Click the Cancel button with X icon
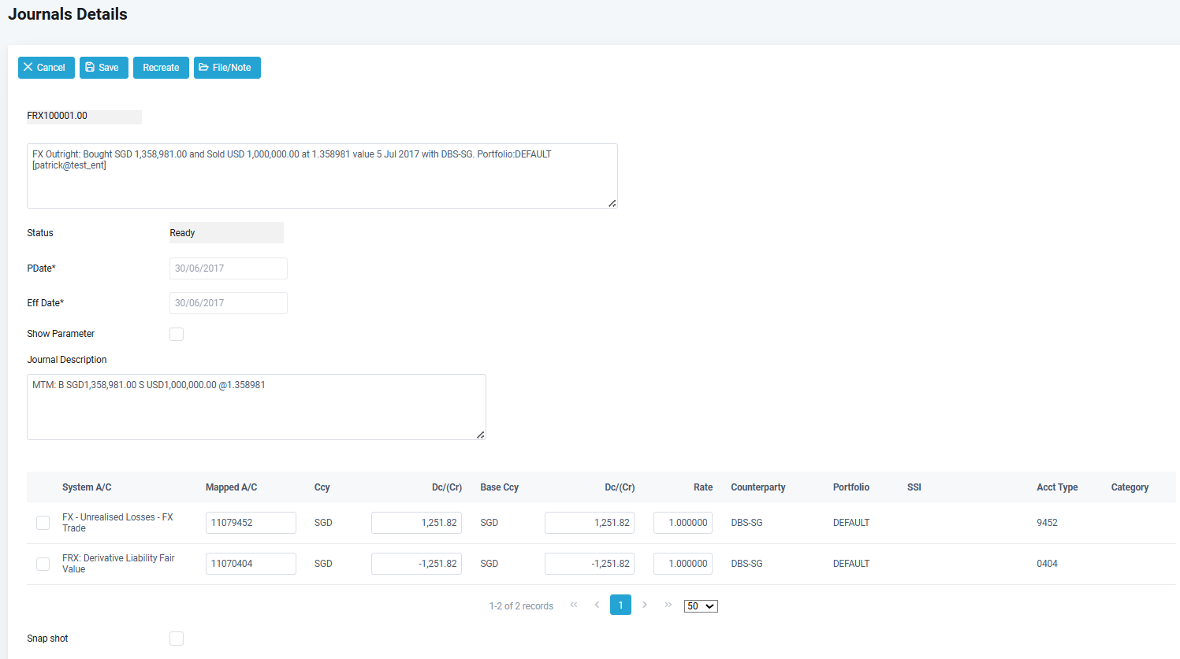This screenshot has height=659, width=1180. coord(46,68)
